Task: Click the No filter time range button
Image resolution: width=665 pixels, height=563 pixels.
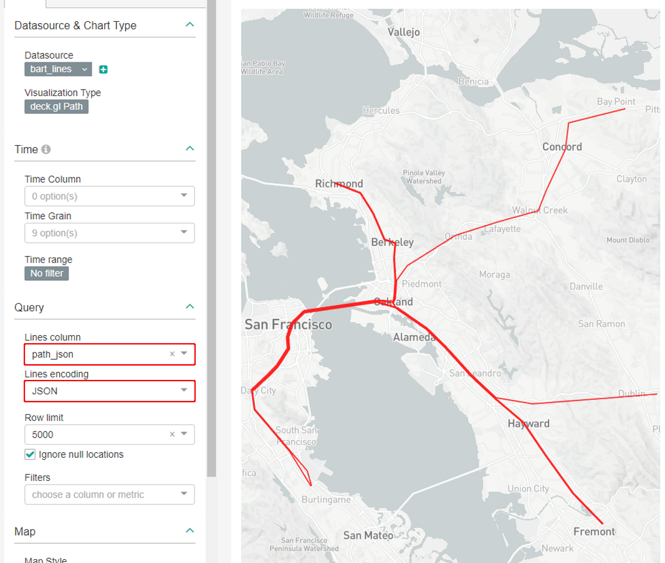Action: coord(47,273)
